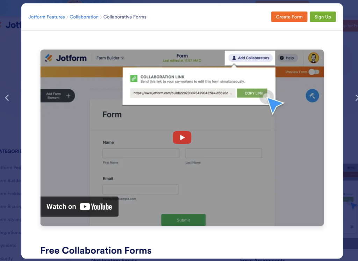
Task: Toggle the Preview Form switch
Action: pos(314,72)
